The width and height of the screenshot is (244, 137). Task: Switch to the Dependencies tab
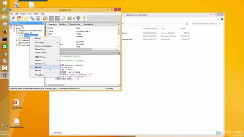click(74, 24)
